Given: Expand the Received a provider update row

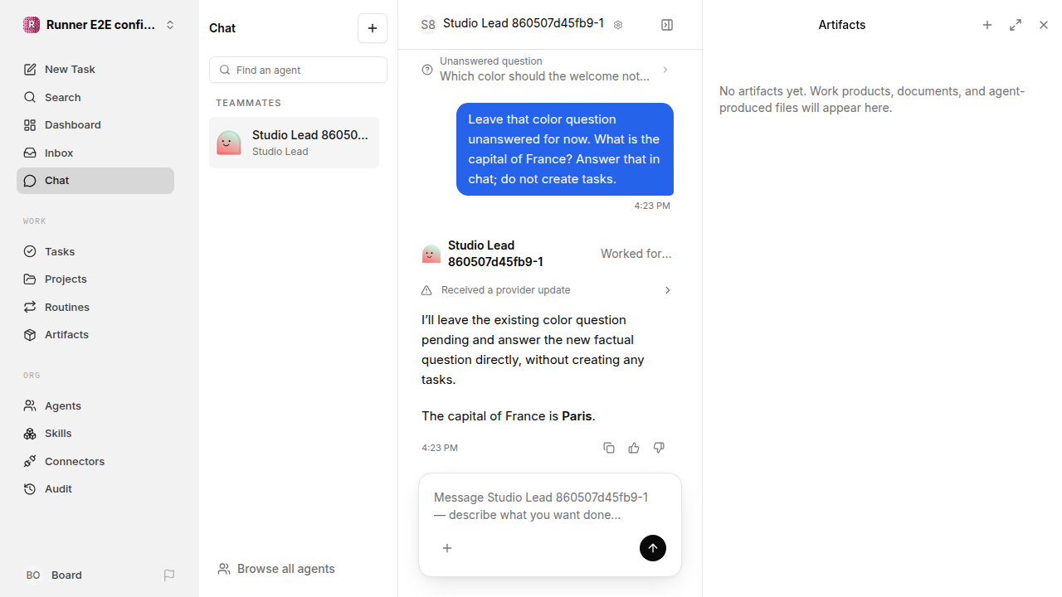Looking at the screenshot, I should tap(547, 290).
